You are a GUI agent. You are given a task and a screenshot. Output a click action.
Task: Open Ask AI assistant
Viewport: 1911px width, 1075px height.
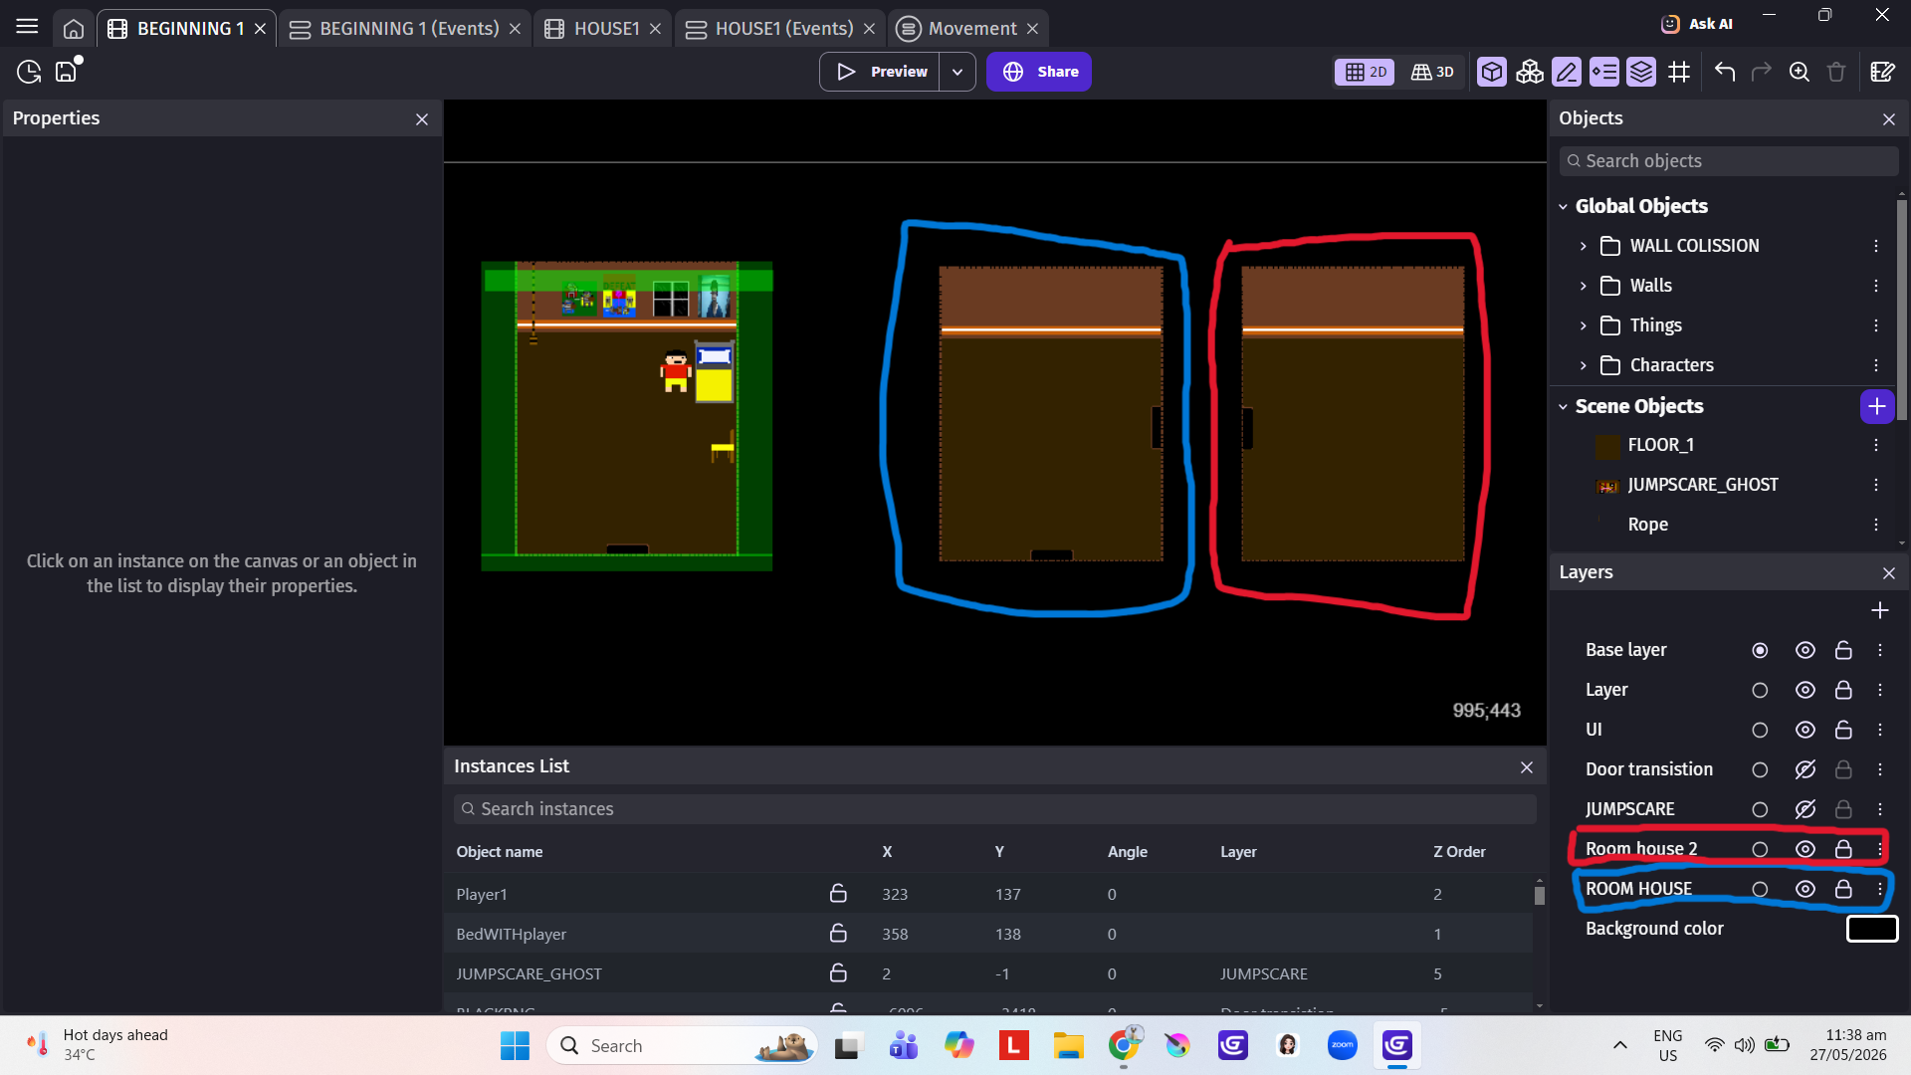[x=1697, y=23]
